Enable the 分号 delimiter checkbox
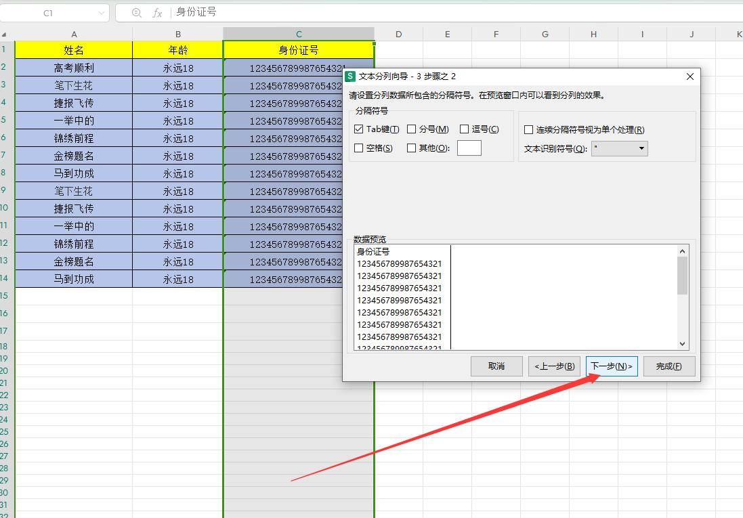 (x=411, y=129)
